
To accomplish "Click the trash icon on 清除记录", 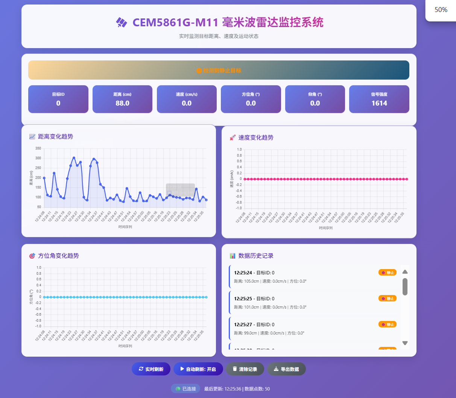I will [235, 369].
